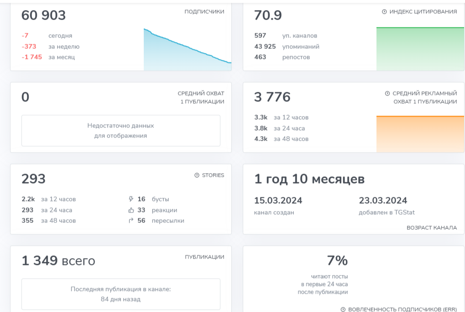
Task: Open the Подписчики section label
Action: click(x=204, y=12)
